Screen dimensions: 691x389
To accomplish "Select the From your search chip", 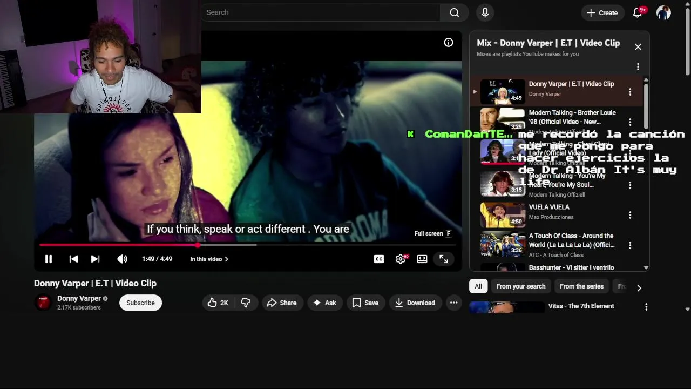I will pos(521,286).
